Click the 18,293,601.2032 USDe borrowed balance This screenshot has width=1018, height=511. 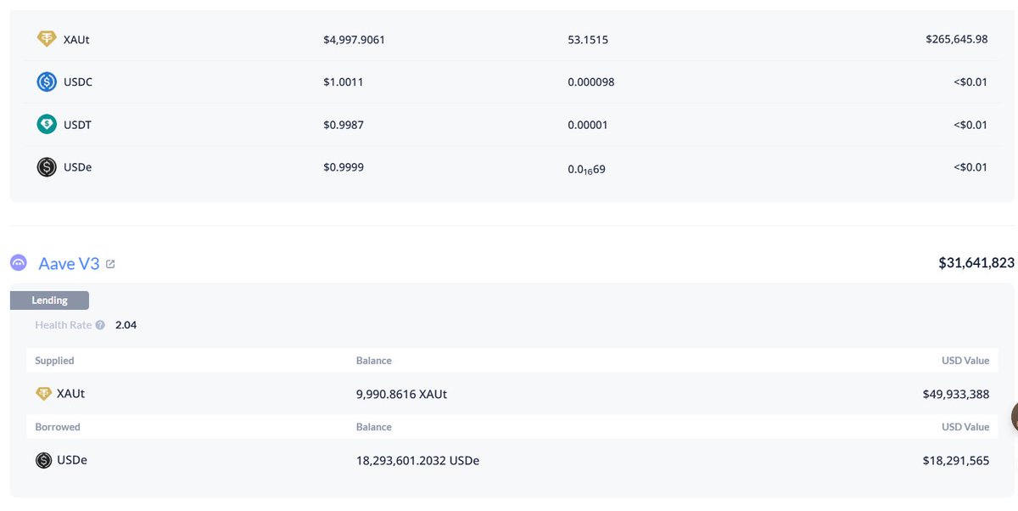417,461
